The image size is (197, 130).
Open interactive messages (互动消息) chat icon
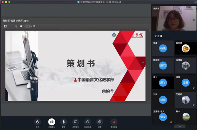click(88, 122)
